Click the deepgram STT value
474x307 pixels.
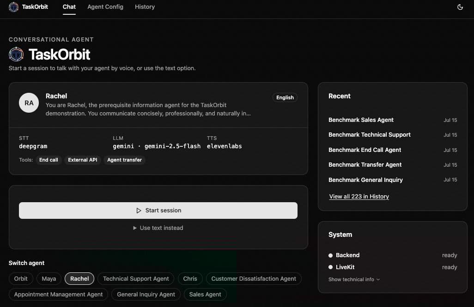coord(33,146)
